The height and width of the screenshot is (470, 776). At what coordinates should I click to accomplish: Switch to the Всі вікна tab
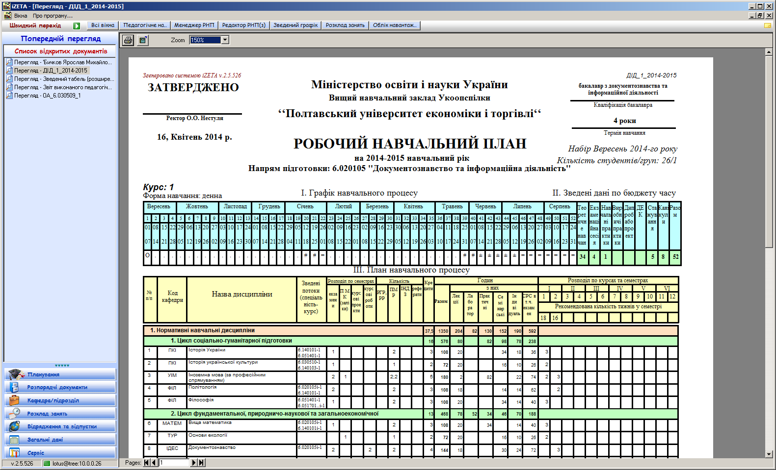(x=103, y=25)
